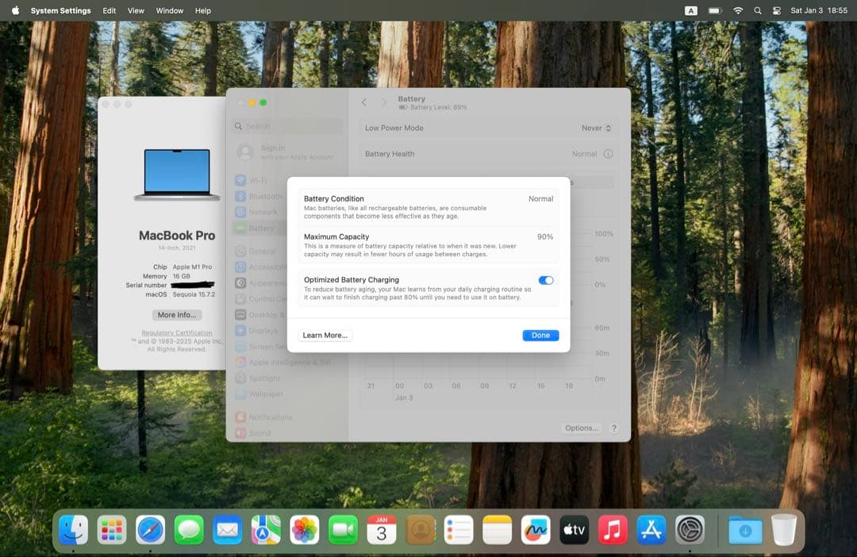
Task: Open Spotlight search from the menu bar
Action: [x=757, y=10]
